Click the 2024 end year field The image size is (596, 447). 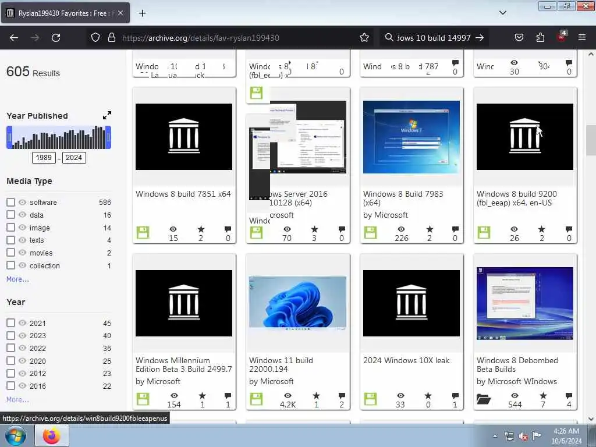tap(74, 157)
